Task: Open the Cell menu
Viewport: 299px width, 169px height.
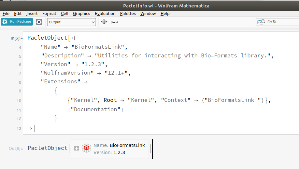Action: [x=64, y=14]
